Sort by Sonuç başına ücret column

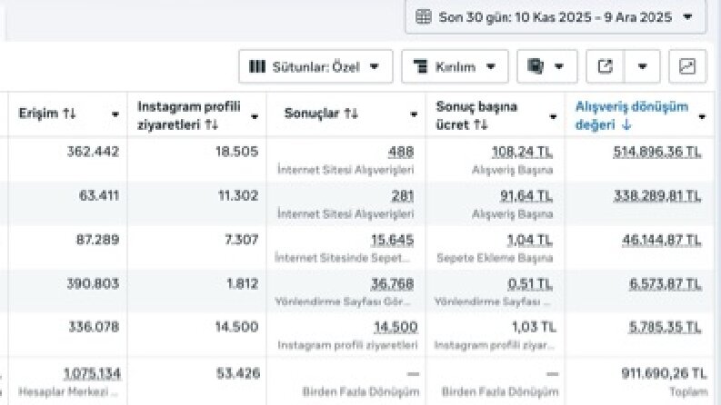476,115
